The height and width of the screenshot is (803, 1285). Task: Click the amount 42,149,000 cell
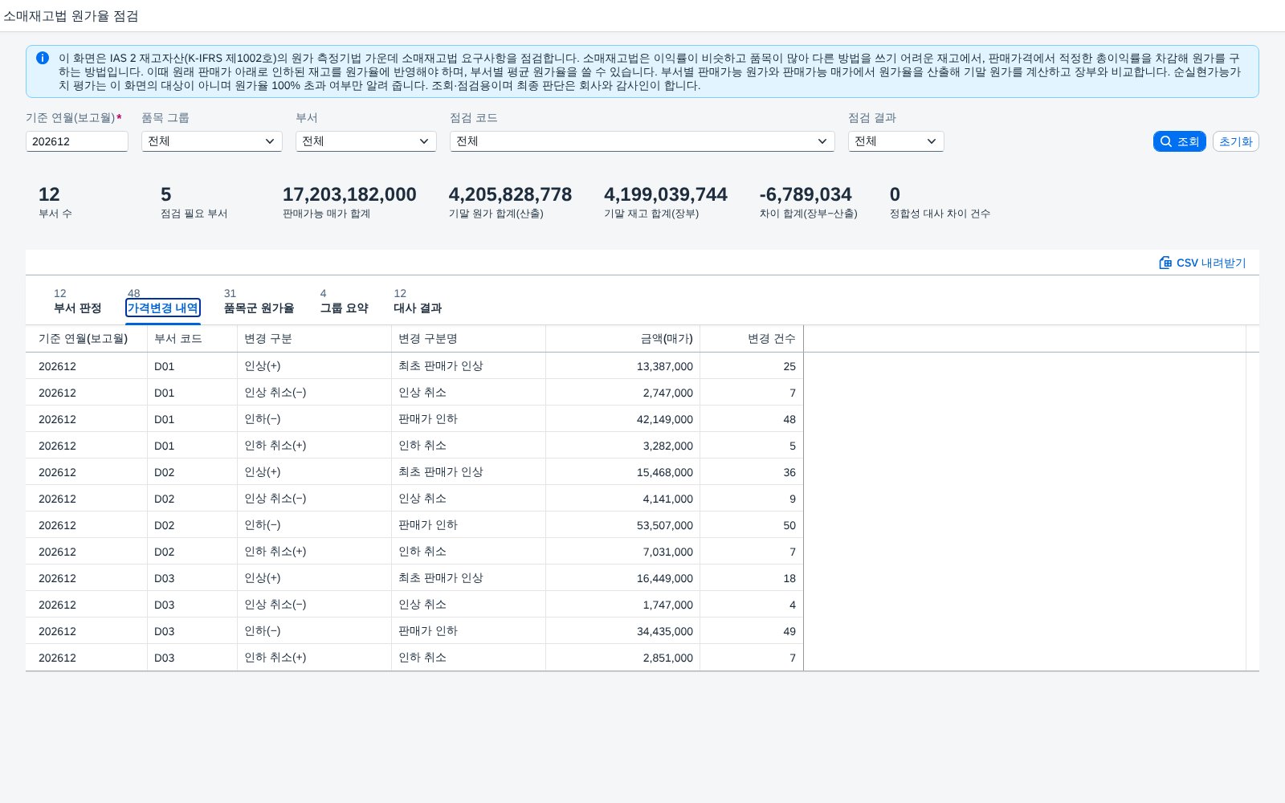click(623, 419)
